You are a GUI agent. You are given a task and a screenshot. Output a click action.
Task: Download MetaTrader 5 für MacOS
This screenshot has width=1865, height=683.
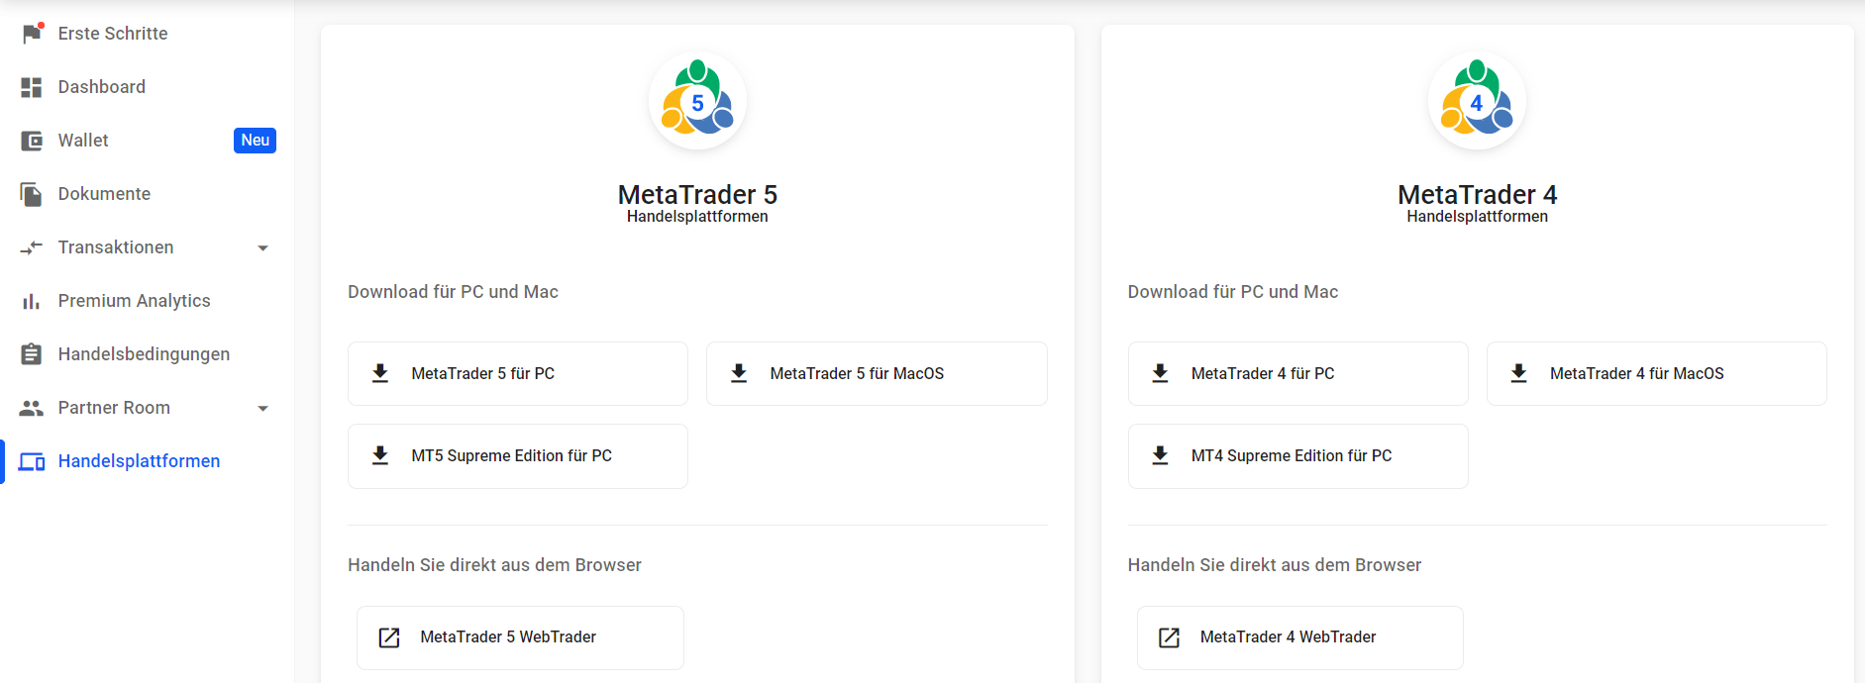tap(877, 373)
